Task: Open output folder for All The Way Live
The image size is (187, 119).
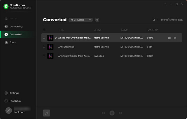Action: coord(169,38)
